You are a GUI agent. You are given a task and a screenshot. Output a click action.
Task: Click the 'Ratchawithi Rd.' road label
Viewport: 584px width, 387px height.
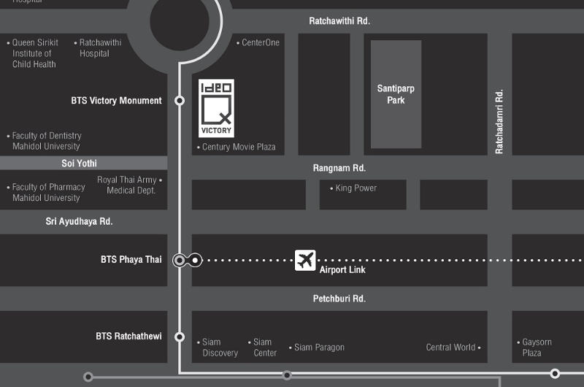pyautogui.click(x=339, y=21)
